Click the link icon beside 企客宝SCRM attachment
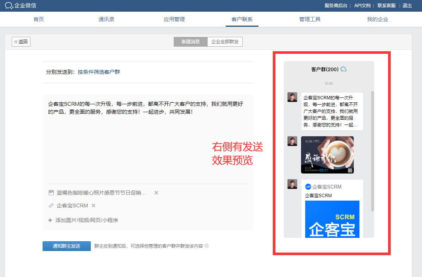The width and height of the screenshot is (422, 277). tap(51, 205)
